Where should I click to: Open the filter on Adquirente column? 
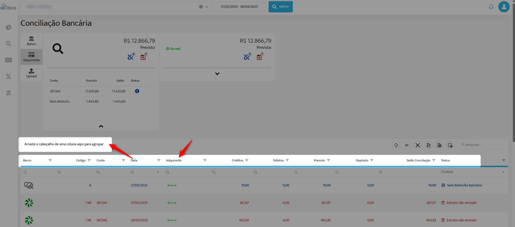click(205, 161)
